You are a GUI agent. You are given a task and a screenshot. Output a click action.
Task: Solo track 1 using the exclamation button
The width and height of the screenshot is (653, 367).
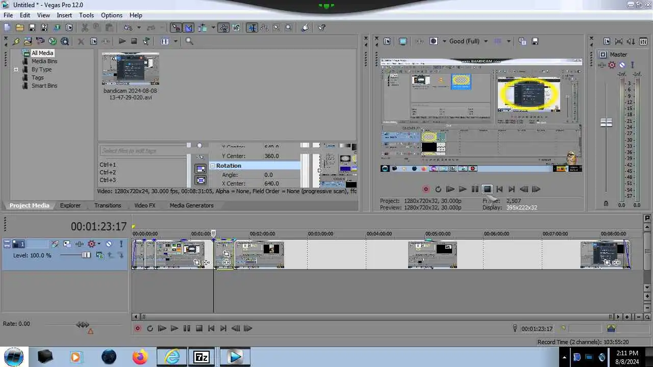(121, 244)
